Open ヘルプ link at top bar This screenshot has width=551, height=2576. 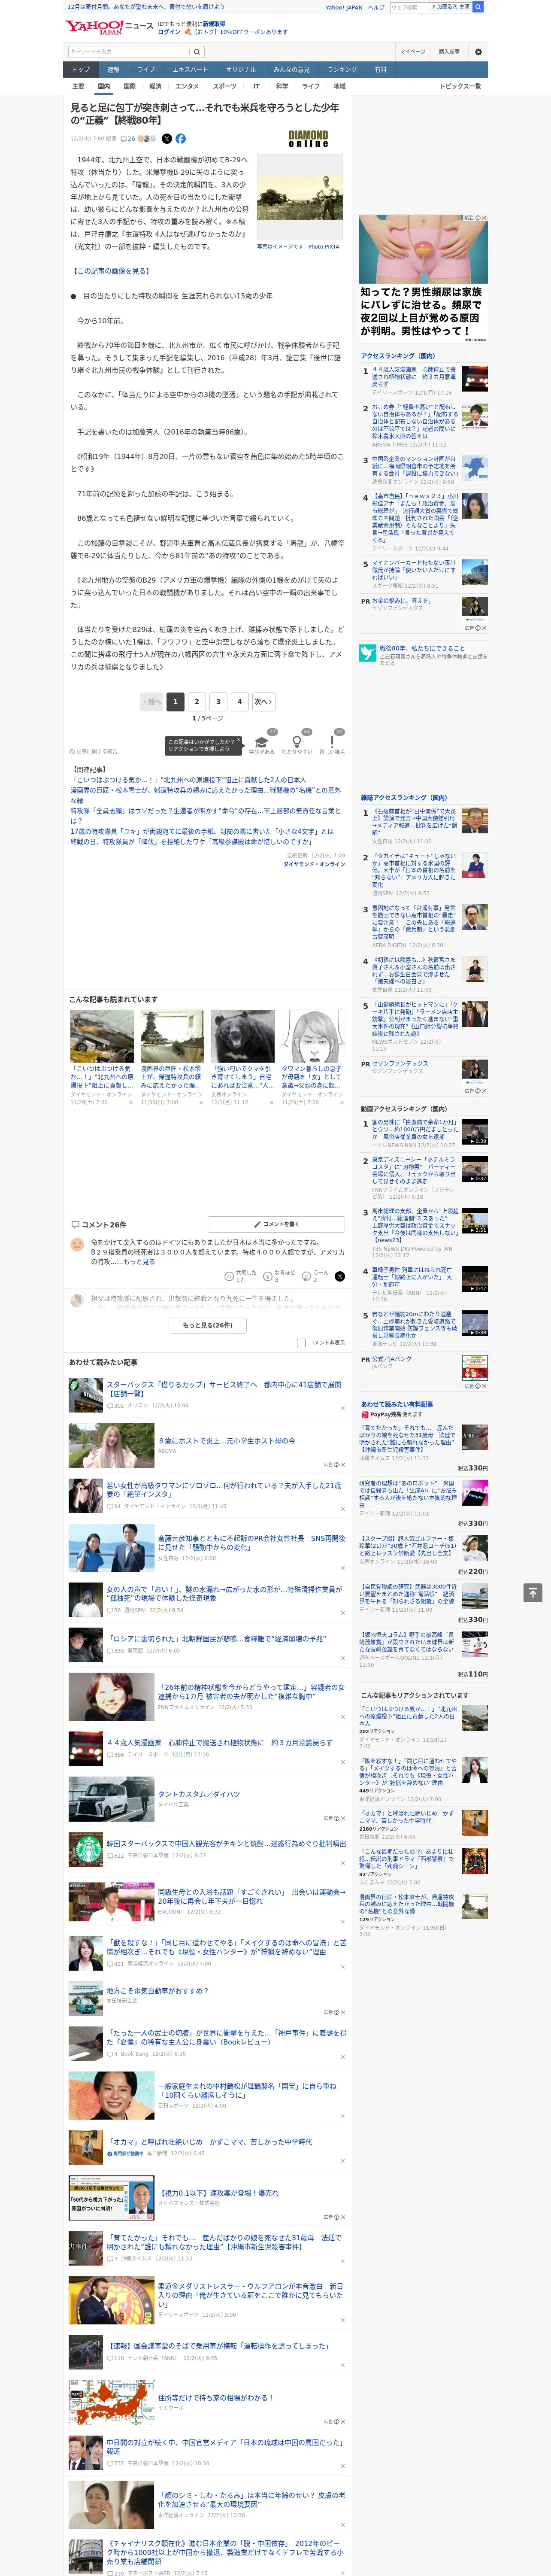tap(375, 7)
